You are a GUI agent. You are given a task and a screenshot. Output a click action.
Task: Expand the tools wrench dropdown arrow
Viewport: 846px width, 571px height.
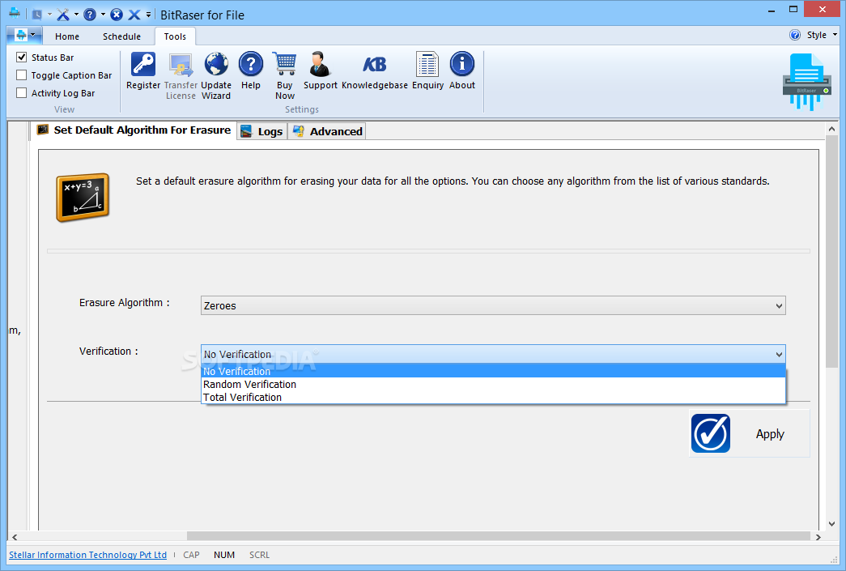76,15
